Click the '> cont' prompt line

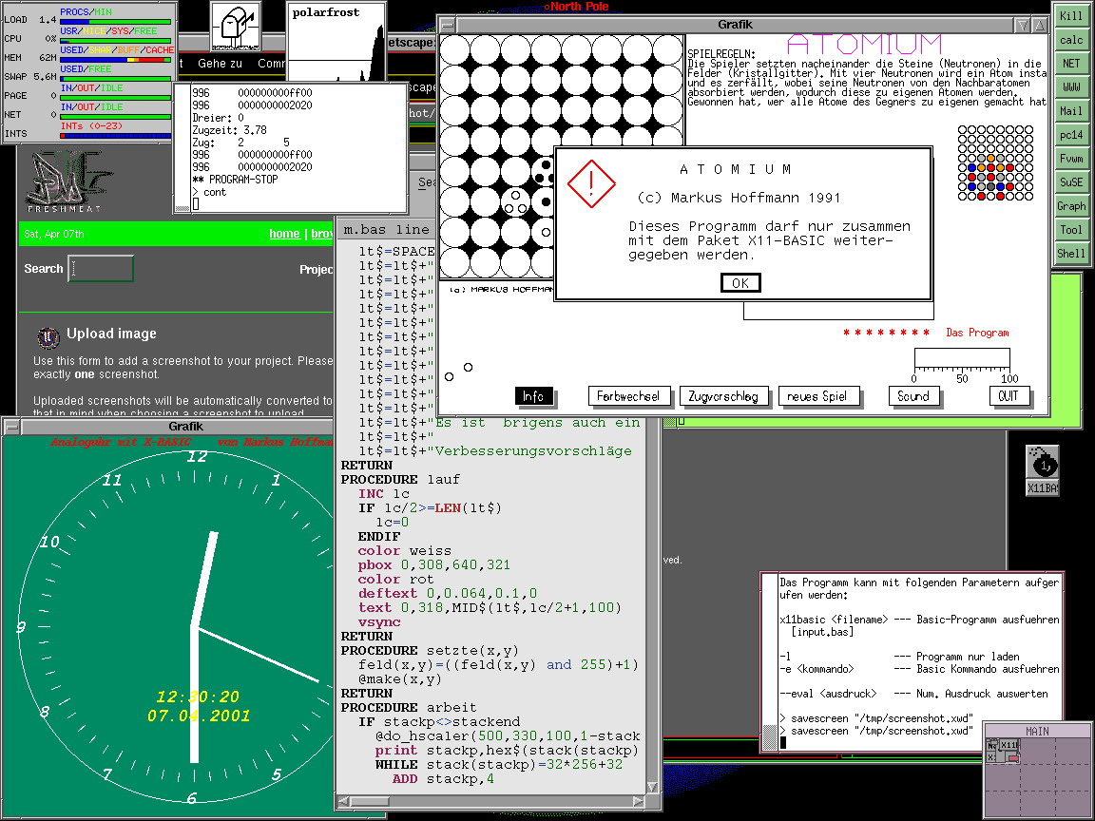pyautogui.click(x=209, y=192)
